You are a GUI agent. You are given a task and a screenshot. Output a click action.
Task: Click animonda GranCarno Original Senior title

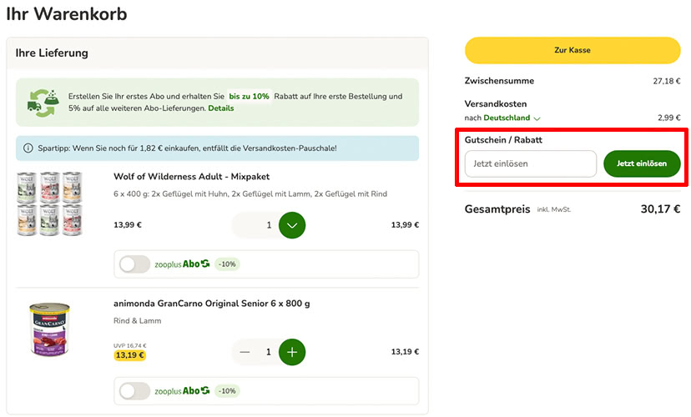(211, 304)
